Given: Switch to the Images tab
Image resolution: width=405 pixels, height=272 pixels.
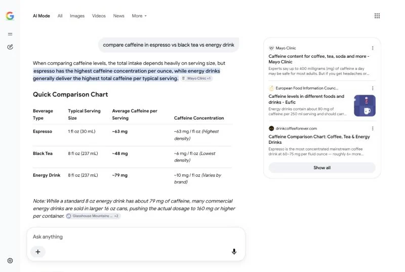Looking at the screenshot, I should tap(77, 16).
